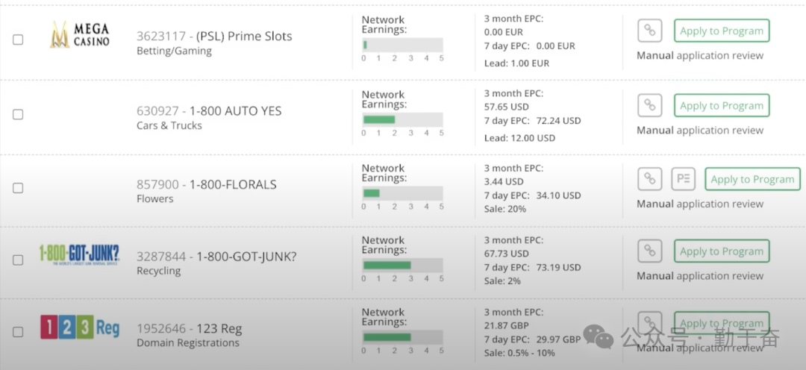Apply to 1-800 AUTO YES program
Screen dimensions: 806x370
[721, 105]
